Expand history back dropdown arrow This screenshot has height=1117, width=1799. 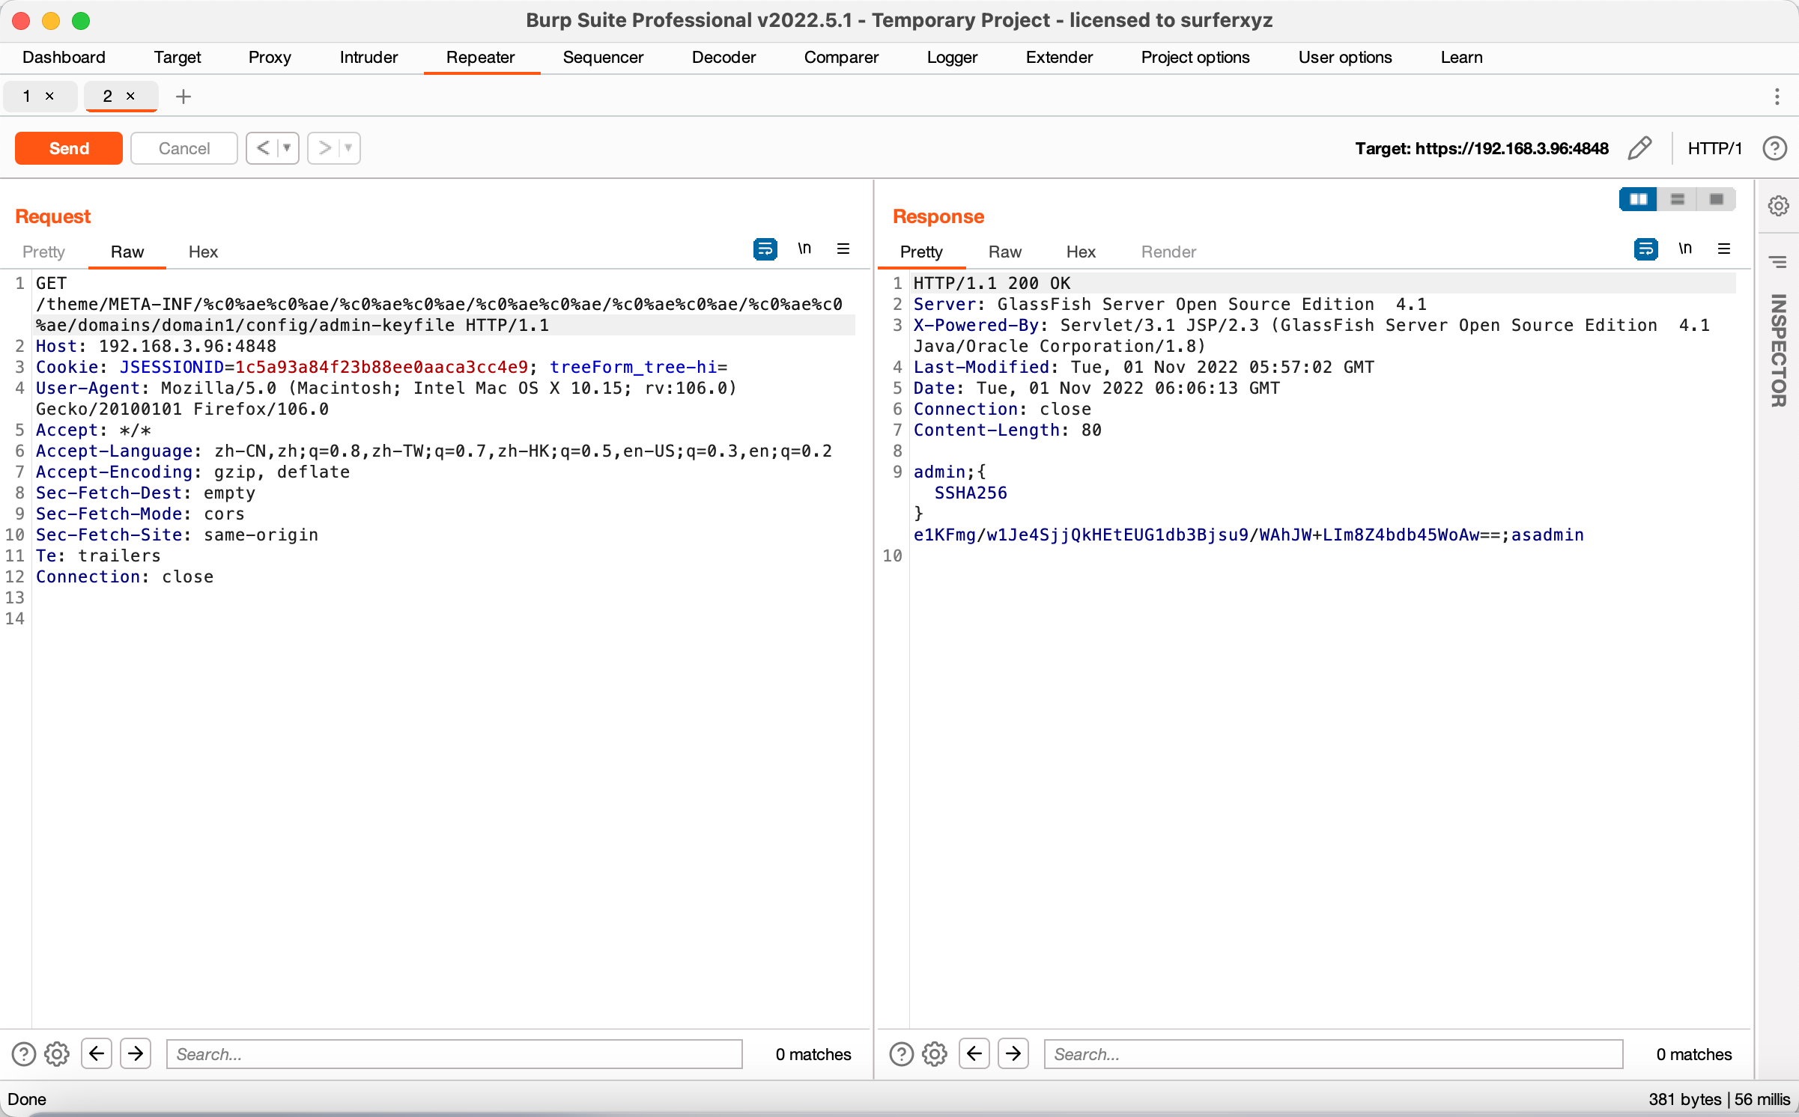[287, 148]
